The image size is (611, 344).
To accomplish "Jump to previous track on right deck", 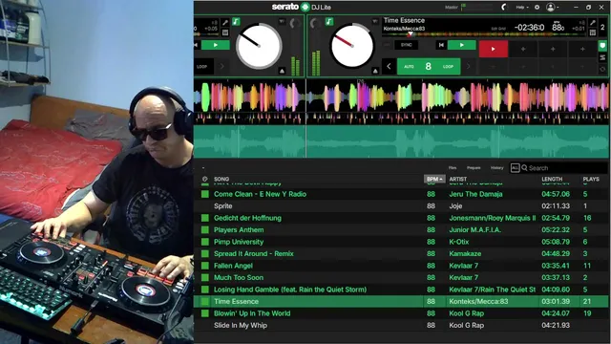I will [x=441, y=45].
